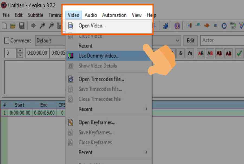Save subtitles with the floppy disk icon
The image size is (244, 164).
pos(22,26)
